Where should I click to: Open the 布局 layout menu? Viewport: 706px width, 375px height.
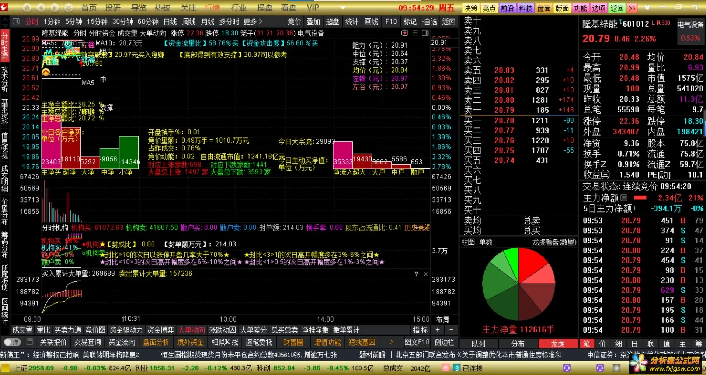point(443,319)
